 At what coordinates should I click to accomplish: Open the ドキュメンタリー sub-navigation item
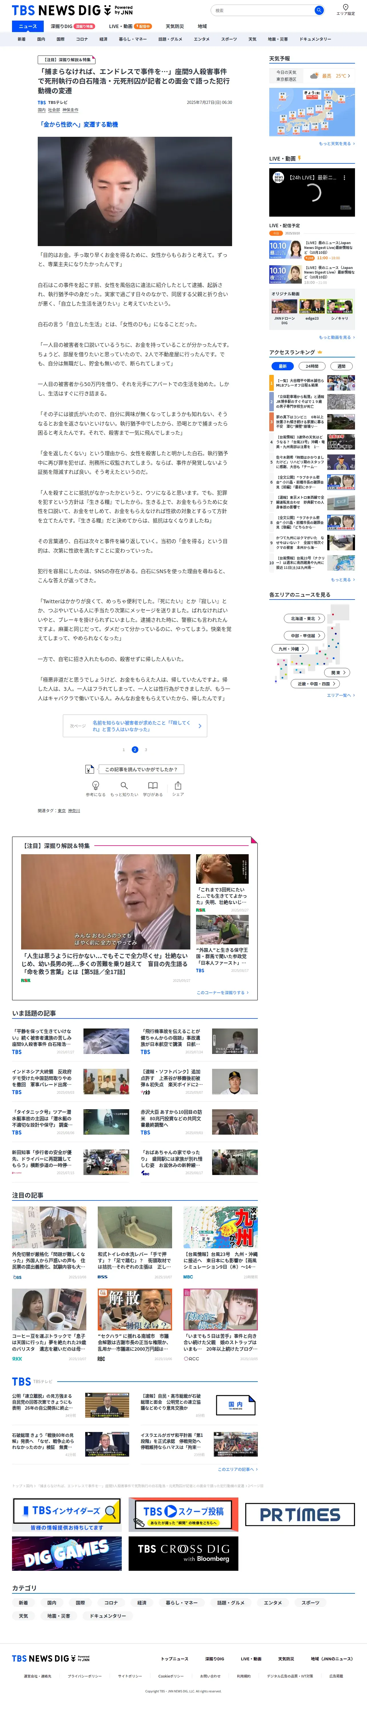click(x=315, y=39)
